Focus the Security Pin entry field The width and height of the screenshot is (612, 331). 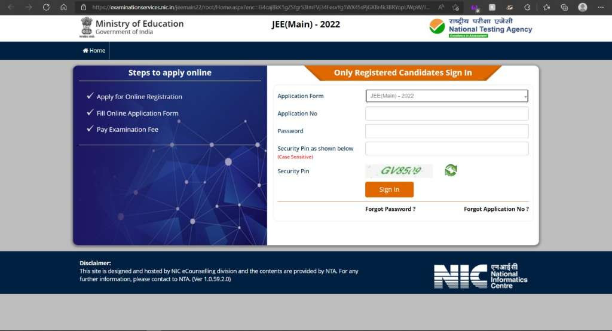click(x=447, y=148)
